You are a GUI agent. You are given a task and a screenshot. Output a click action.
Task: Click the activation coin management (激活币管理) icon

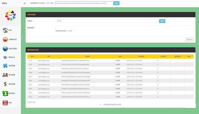5,49
